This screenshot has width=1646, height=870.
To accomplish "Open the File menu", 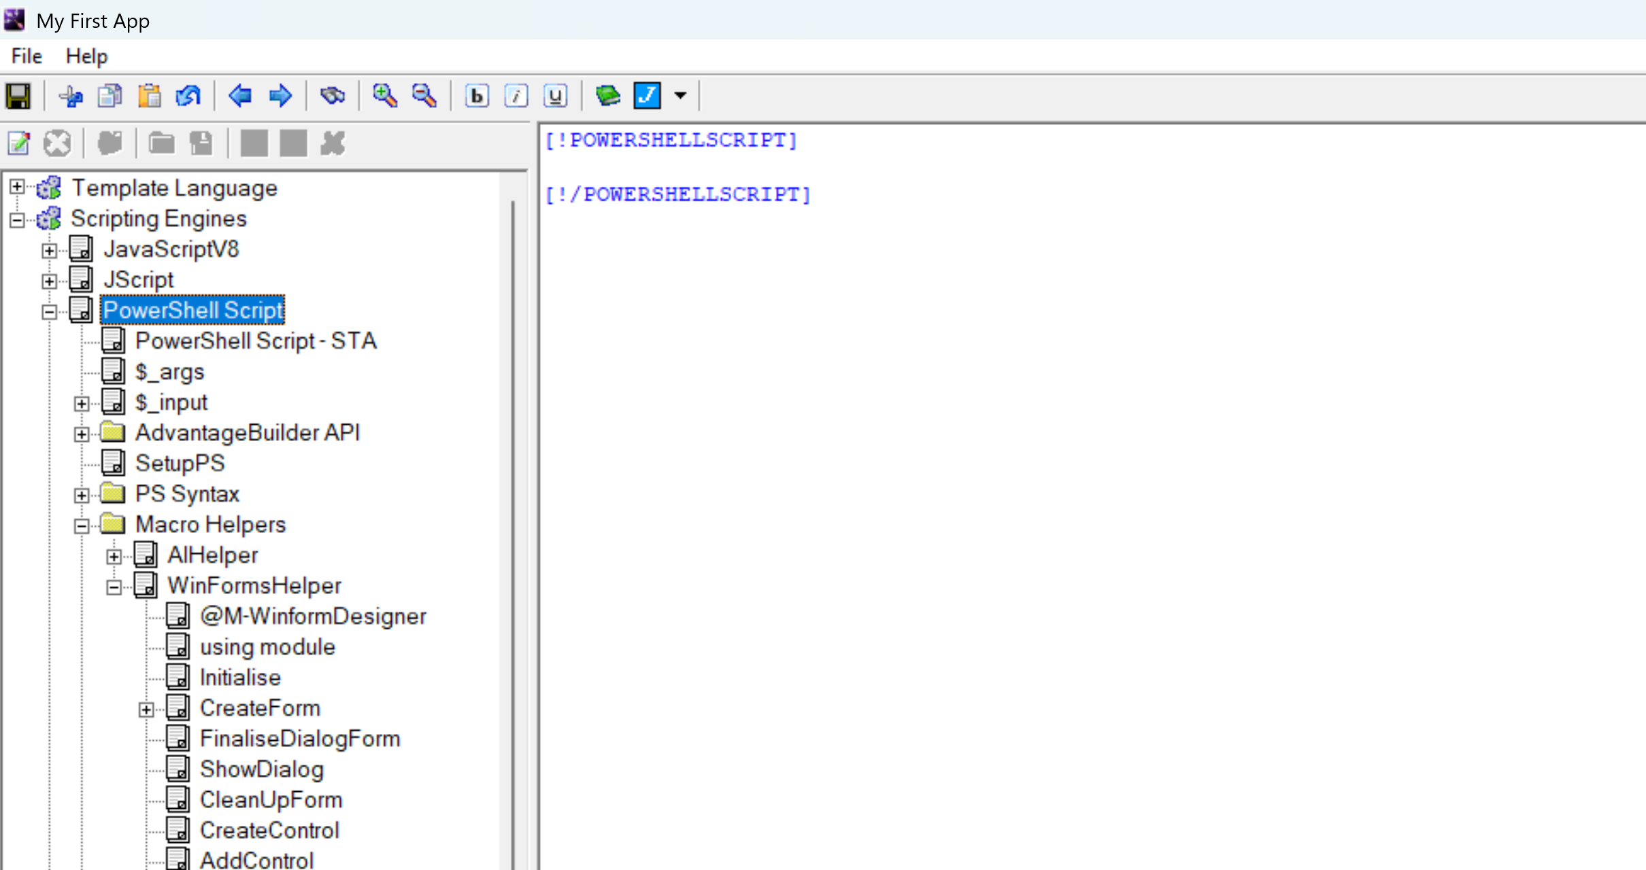I will (27, 56).
